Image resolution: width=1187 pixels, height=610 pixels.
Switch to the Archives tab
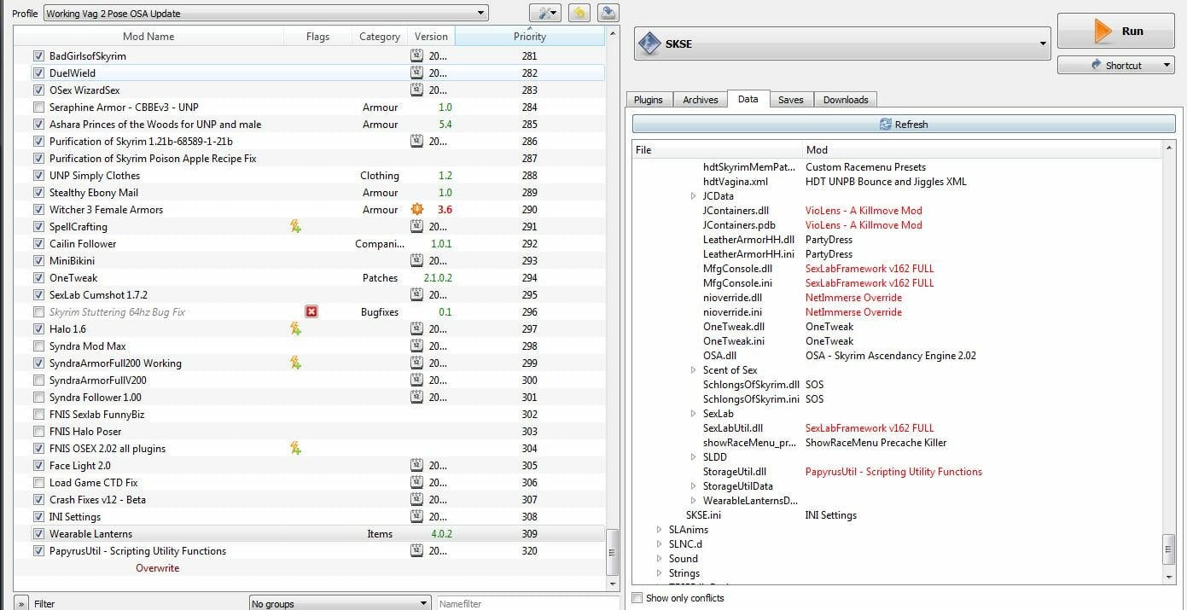point(701,100)
